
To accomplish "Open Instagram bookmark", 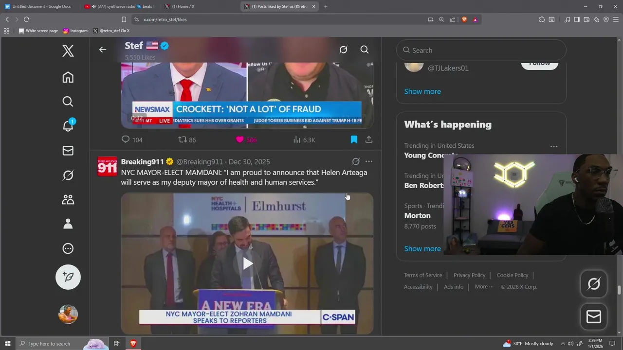I will tap(75, 31).
